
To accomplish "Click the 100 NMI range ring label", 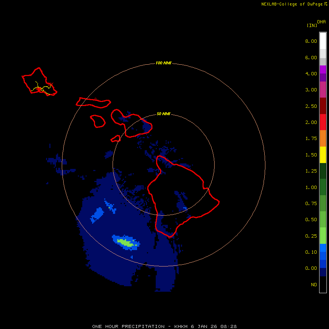I will (x=163, y=63).
